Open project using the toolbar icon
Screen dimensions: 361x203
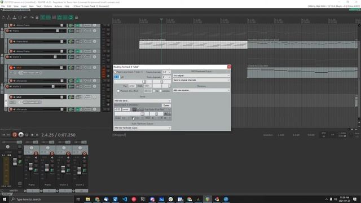coord(9,17)
